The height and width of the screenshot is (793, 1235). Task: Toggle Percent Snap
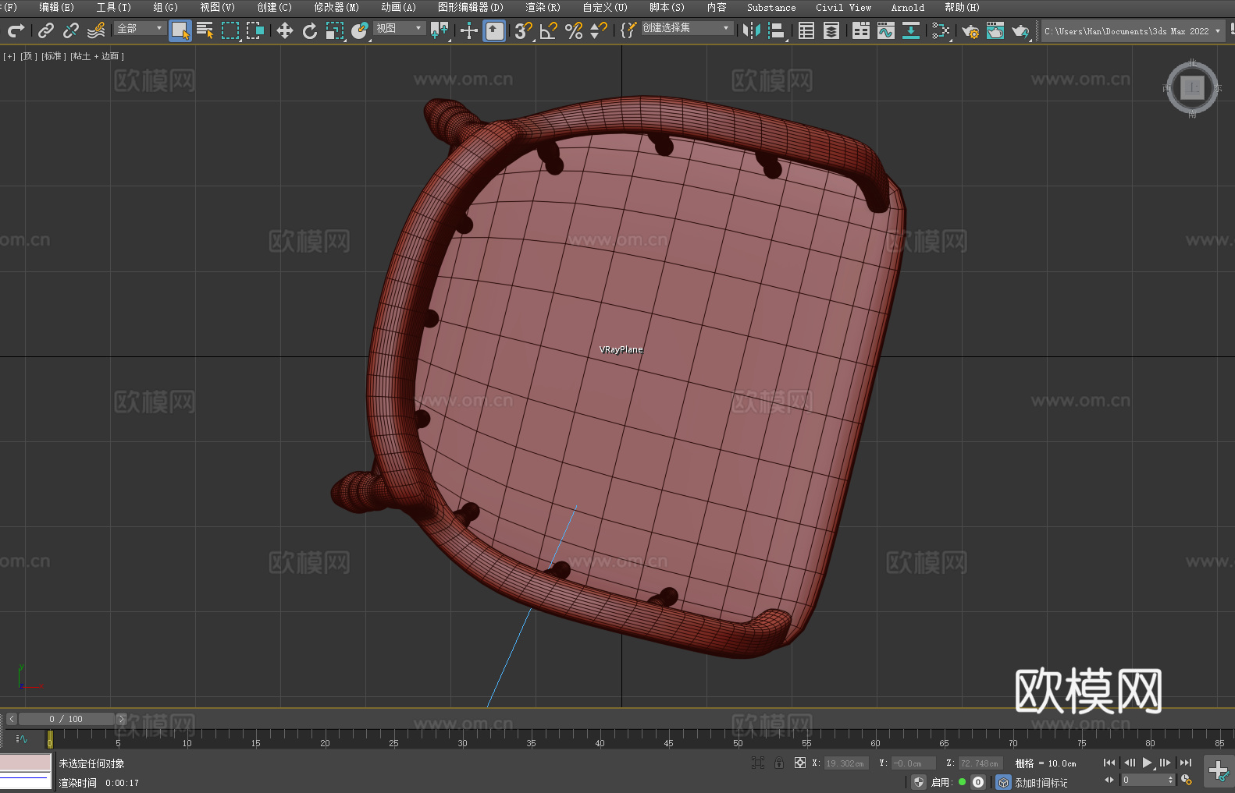coord(574,30)
